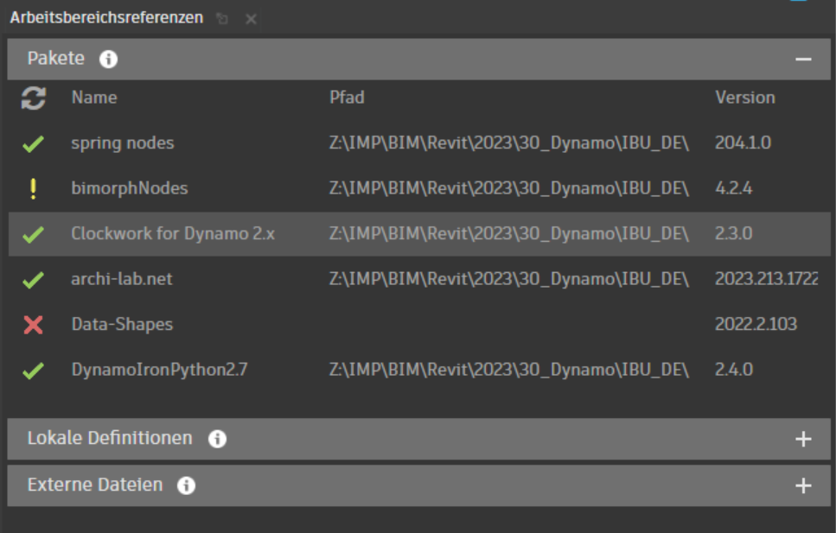Select the Clockwork for Dynamo 2.x row
This screenshot has width=836, height=533.
(x=173, y=234)
